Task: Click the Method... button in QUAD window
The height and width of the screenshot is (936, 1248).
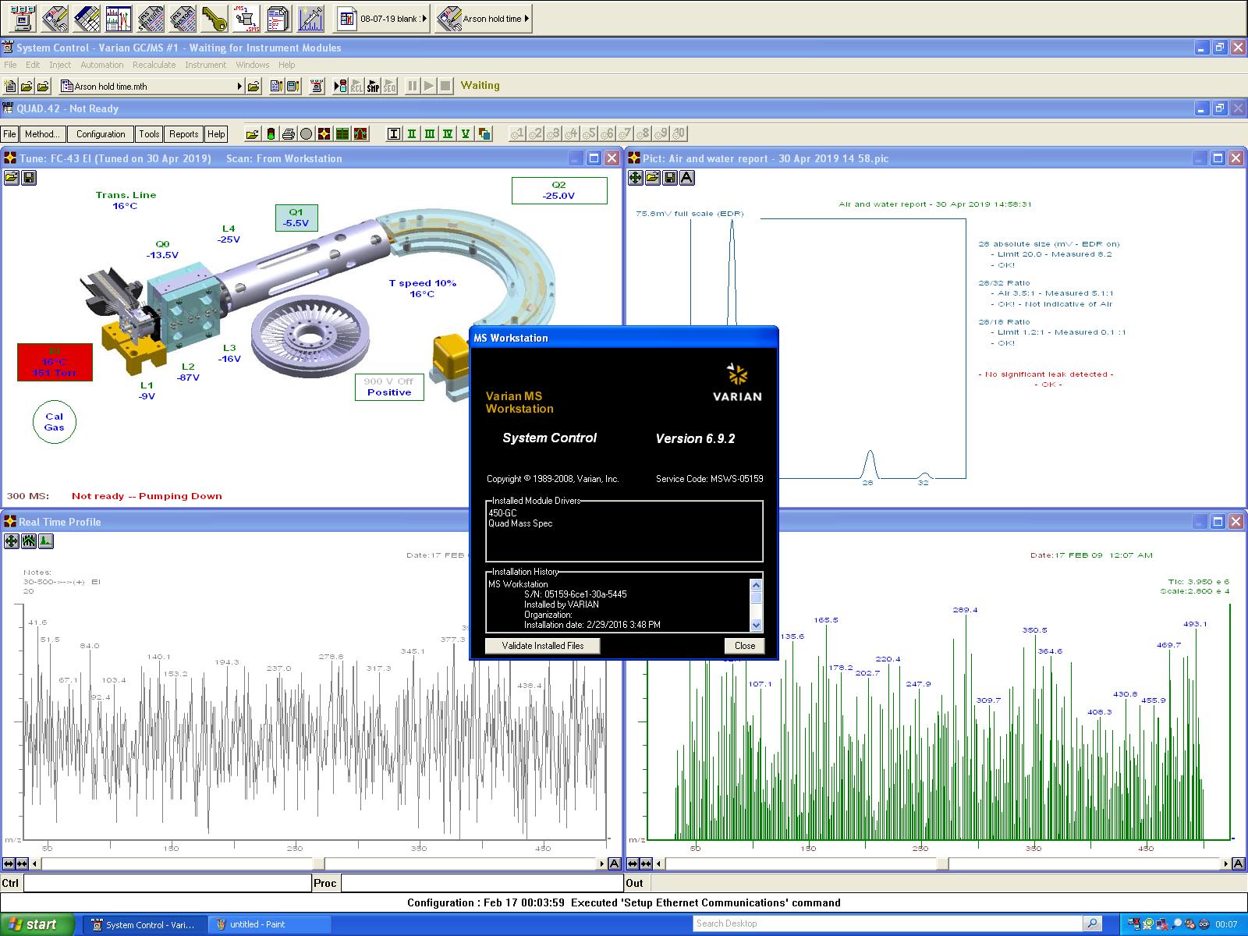Action: (41, 134)
